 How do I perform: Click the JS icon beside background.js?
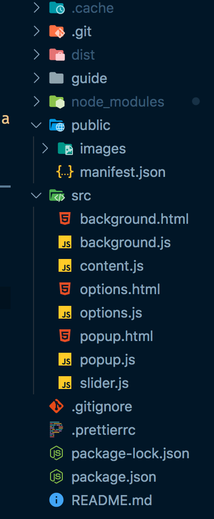pos(65,242)
